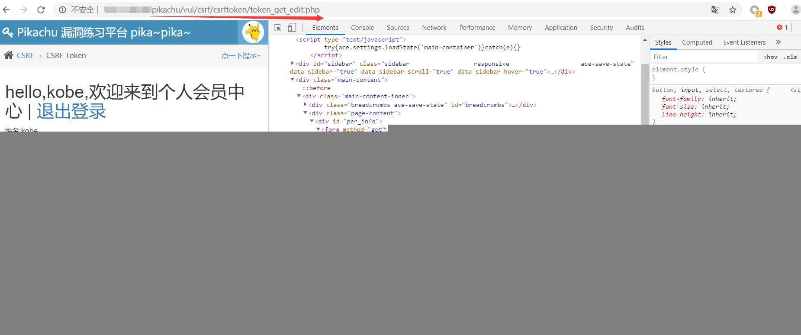Click the browser forward arrow

click(23, 10)
